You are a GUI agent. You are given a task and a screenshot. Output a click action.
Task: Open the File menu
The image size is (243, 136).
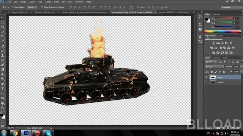[9, 2]
